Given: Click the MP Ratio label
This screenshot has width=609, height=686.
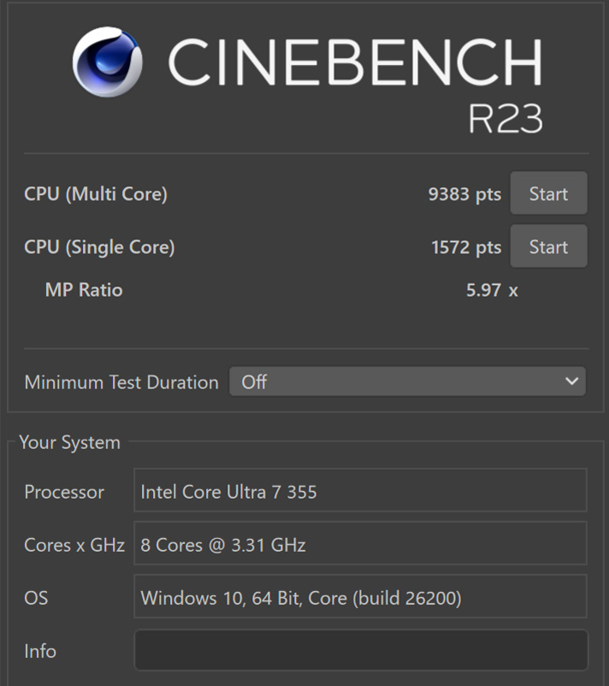Looking at the screenshot, I should (84, 290).
